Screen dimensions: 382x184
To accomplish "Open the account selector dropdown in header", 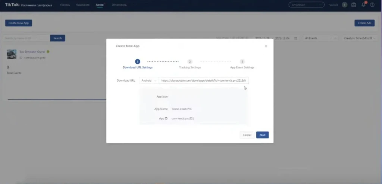I will 307,5.
